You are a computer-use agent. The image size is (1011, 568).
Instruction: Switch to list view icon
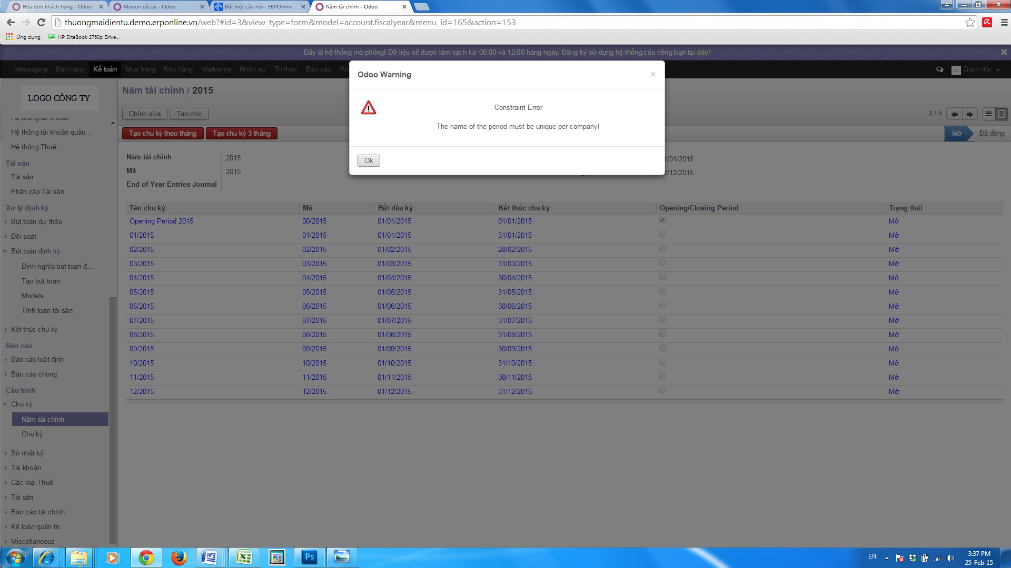988,114
